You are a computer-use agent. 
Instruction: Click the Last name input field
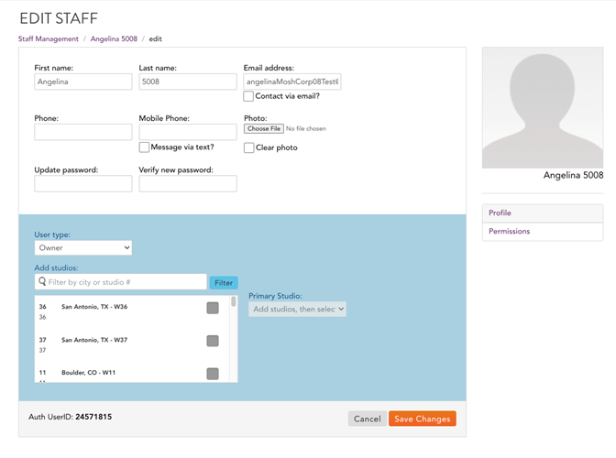coord(188,82)
